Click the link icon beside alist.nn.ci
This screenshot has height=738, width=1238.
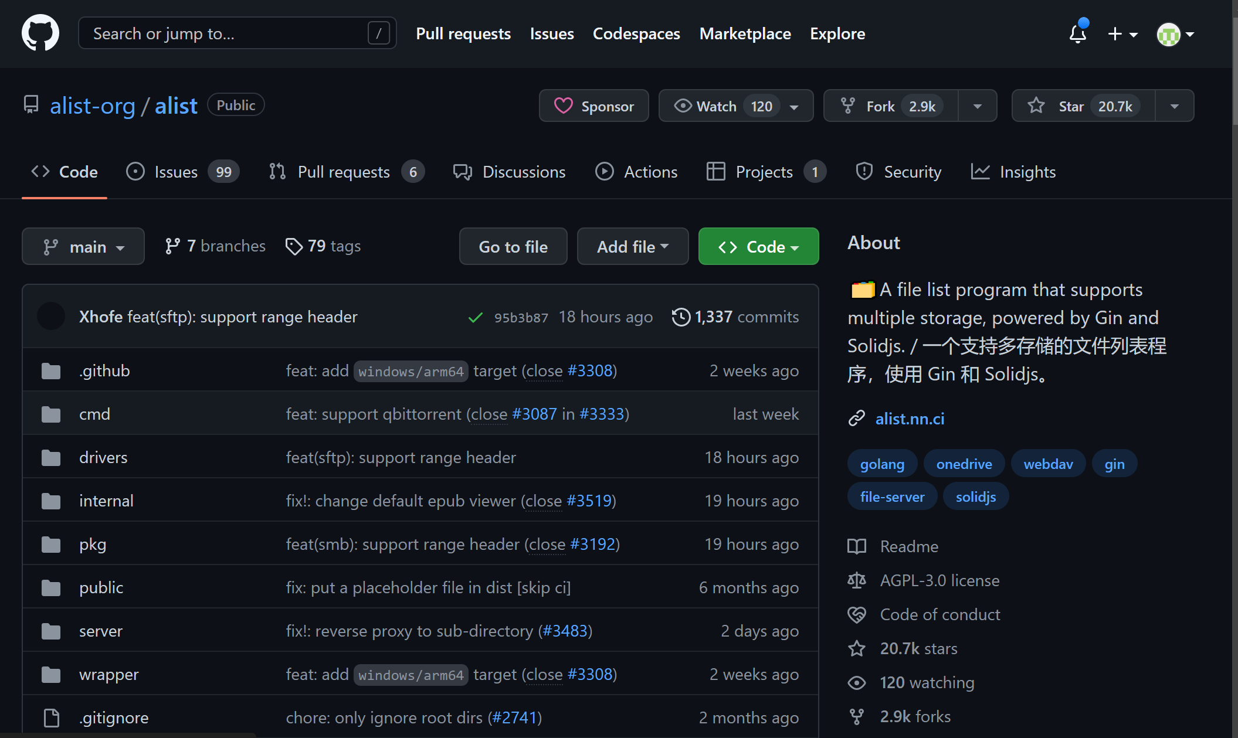[x=857, y=419]
